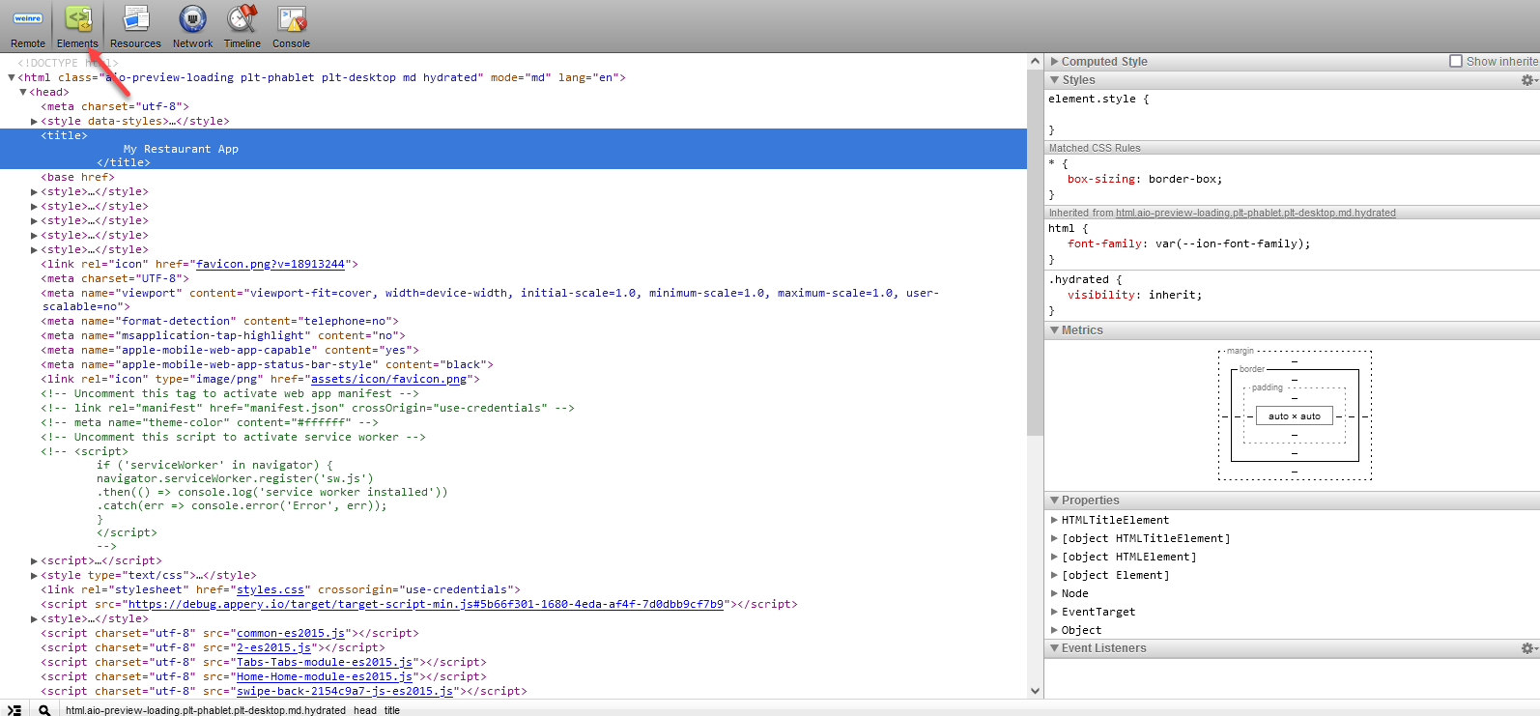
Task: Click the Styles section gear icon
Action: pyautogui.click(x=1527, y=80)
